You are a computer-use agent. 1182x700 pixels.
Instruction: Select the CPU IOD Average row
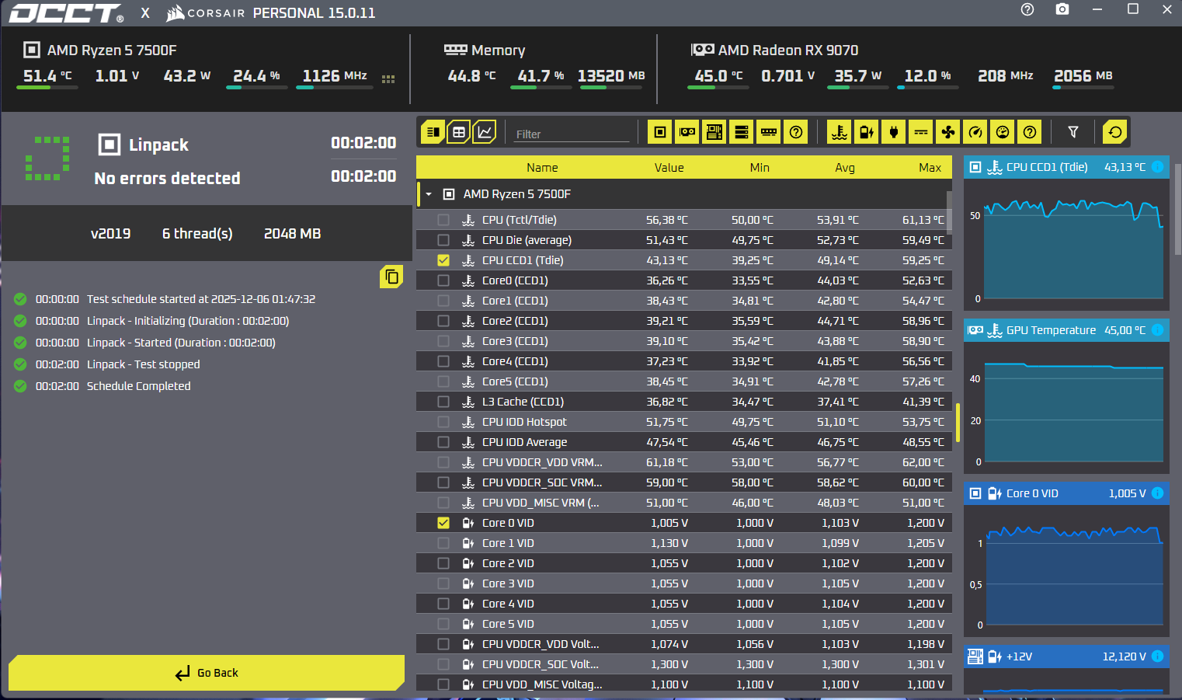pos(684,442)
